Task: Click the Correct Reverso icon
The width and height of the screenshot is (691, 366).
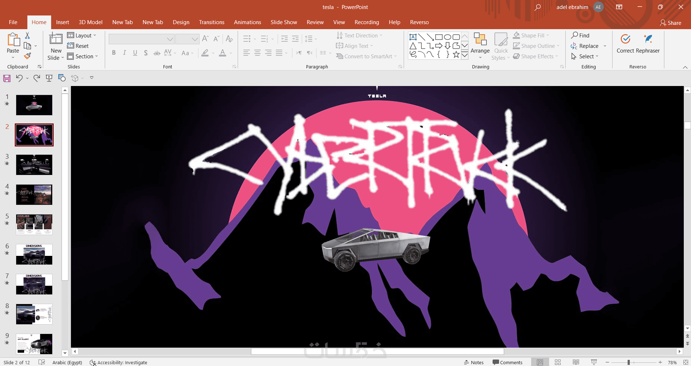Action: (625, 39)
